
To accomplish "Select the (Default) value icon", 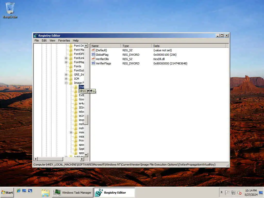I will click(x=93, y=50).
